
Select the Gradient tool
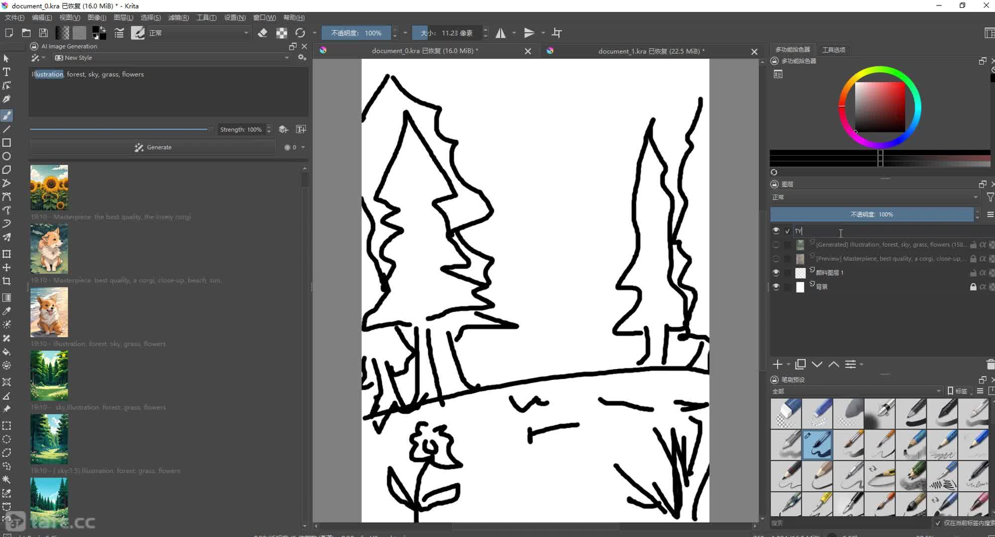click(x=6, y=298)
